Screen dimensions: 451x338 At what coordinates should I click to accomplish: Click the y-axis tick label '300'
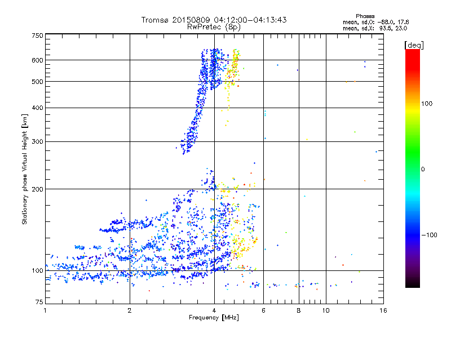coord(38,142)
